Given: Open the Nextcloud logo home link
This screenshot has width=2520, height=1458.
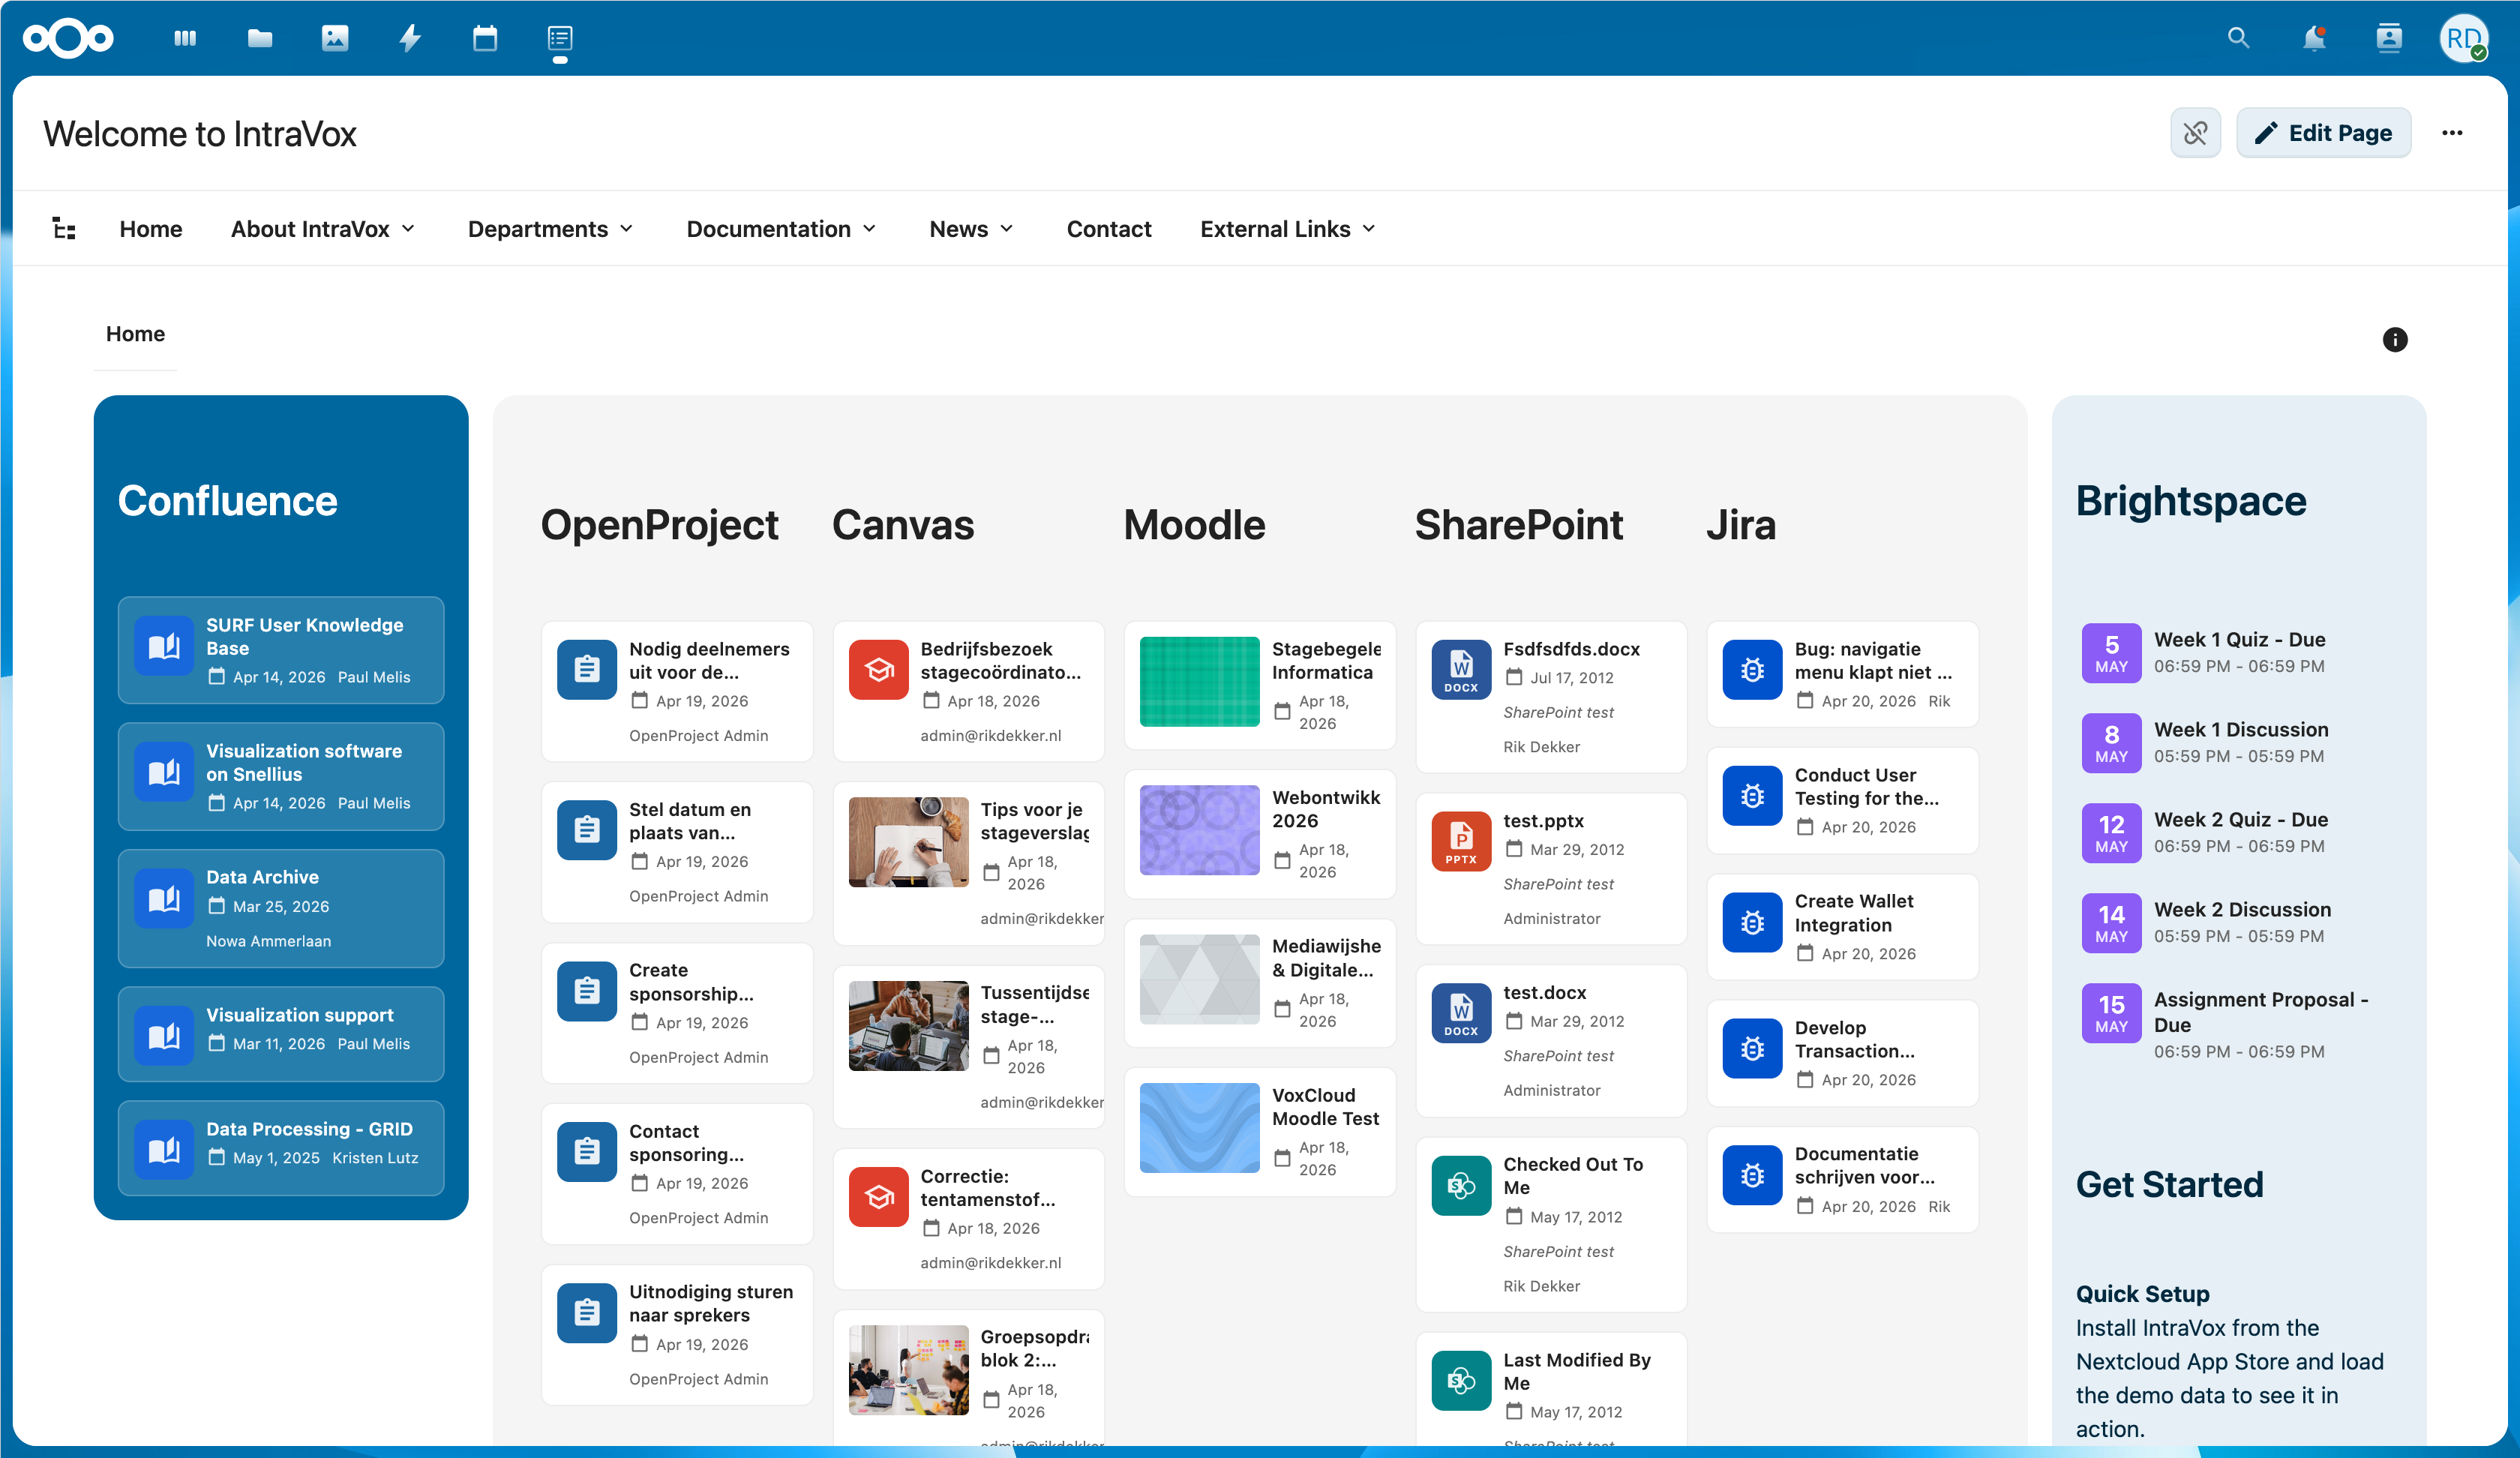Looking at the screenshot, I should click(x=68, y=38).
